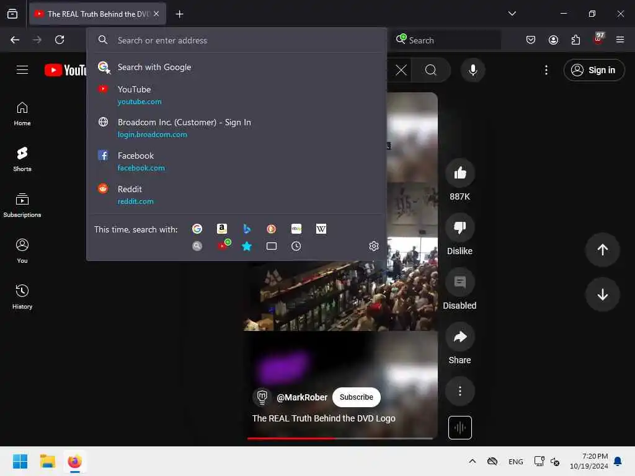The width and height of the screenshot is (635, 476).
Task: Go to YouTube Home in sidebar
Action: (22, 114)
